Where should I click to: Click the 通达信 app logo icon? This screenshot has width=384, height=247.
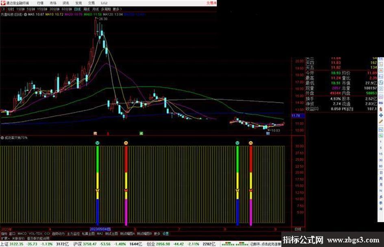(3, 3)
